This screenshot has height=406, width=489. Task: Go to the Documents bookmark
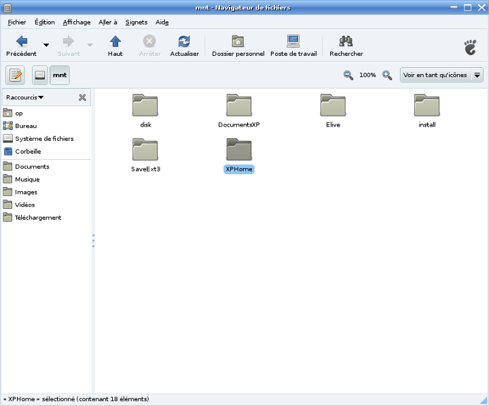[46, 167]
